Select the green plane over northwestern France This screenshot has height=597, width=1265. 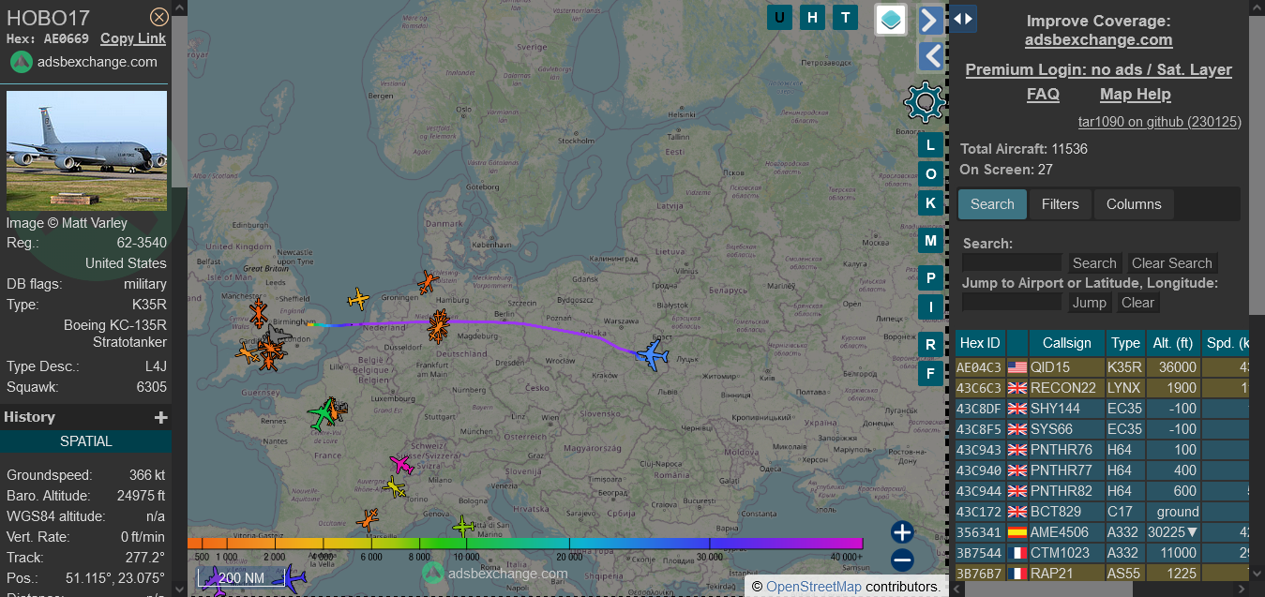tap(322, 413)
